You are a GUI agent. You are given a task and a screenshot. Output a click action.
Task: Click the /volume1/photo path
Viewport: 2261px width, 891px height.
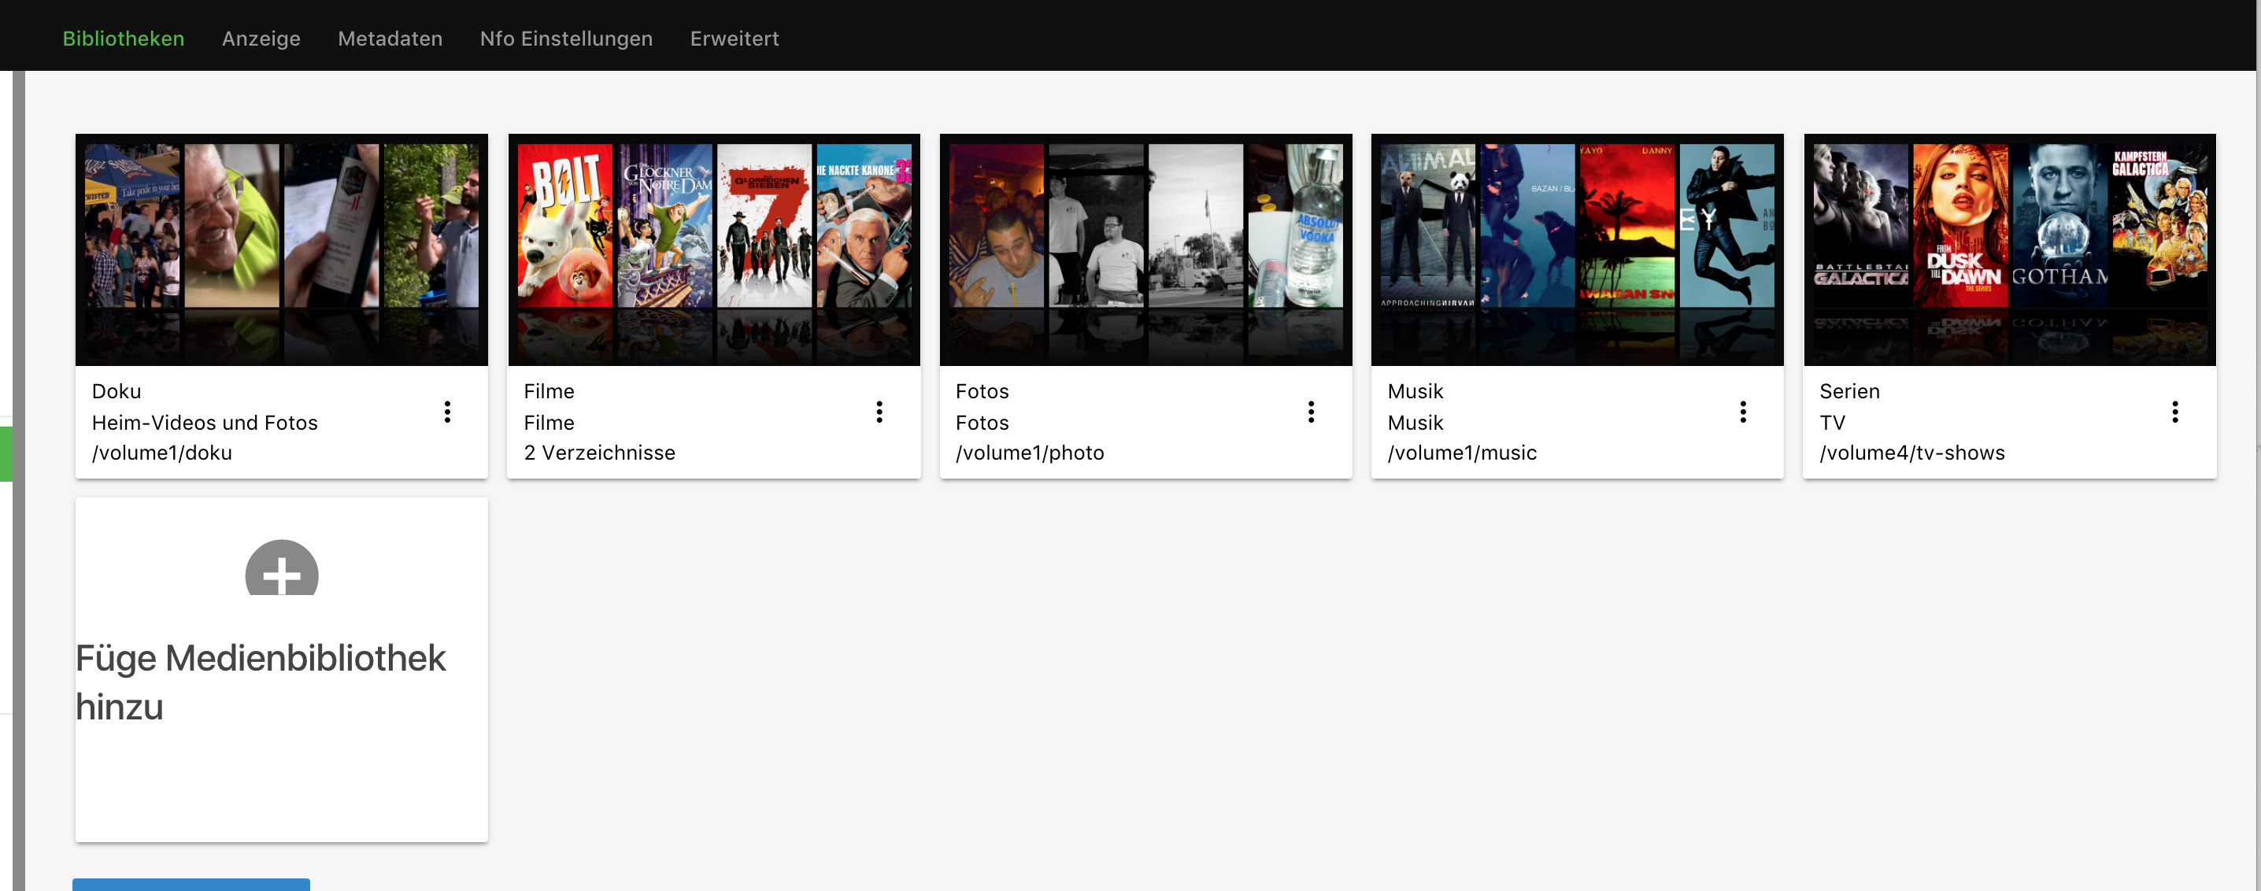pyautogui.click(x=1030, y=453)
